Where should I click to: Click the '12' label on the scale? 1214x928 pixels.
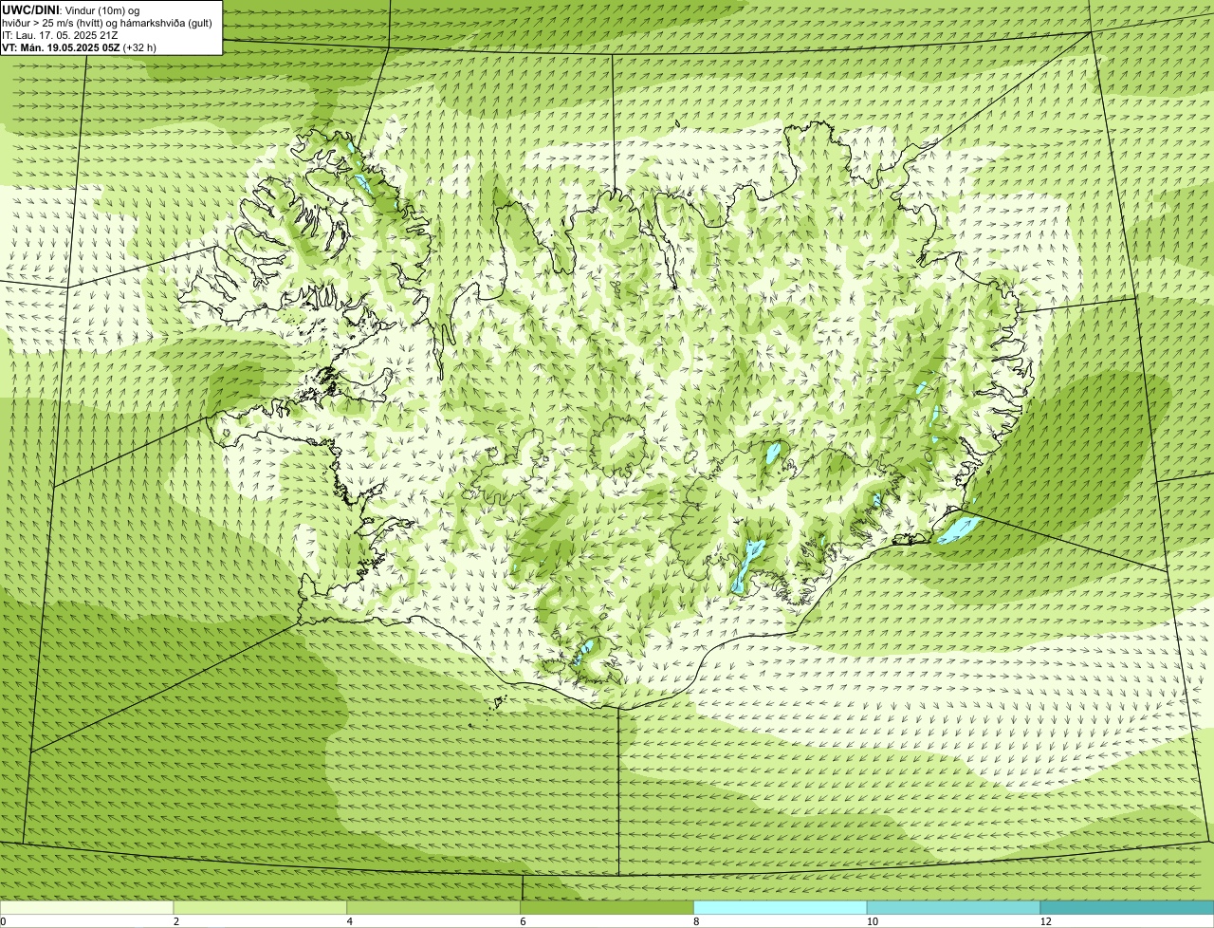coord(1045,921)
